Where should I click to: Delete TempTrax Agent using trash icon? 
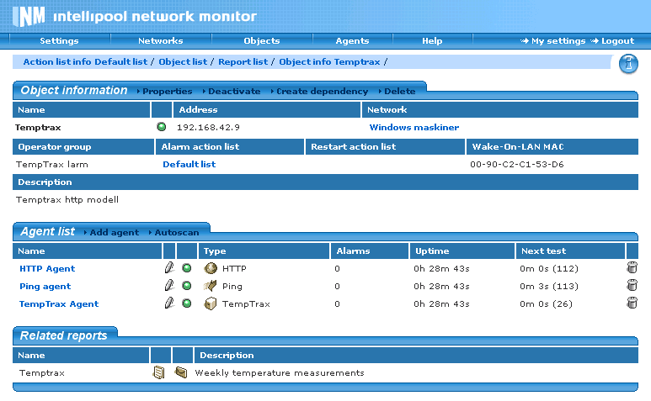(632, 303)
